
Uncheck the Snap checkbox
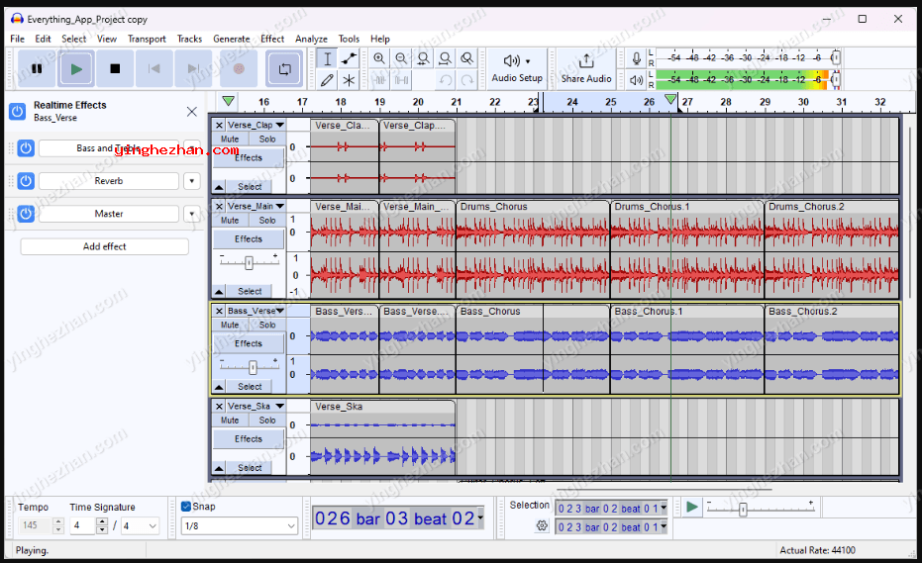coord(186,507)
